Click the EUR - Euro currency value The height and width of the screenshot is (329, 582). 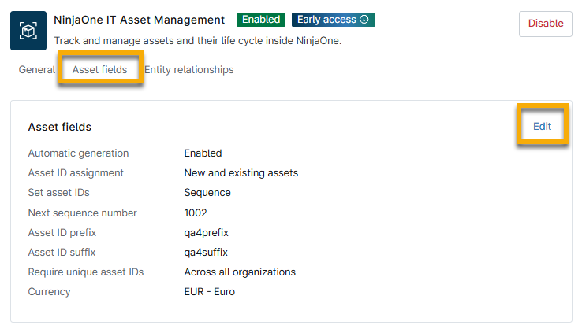pyautogui.click(x=209, y=292)
